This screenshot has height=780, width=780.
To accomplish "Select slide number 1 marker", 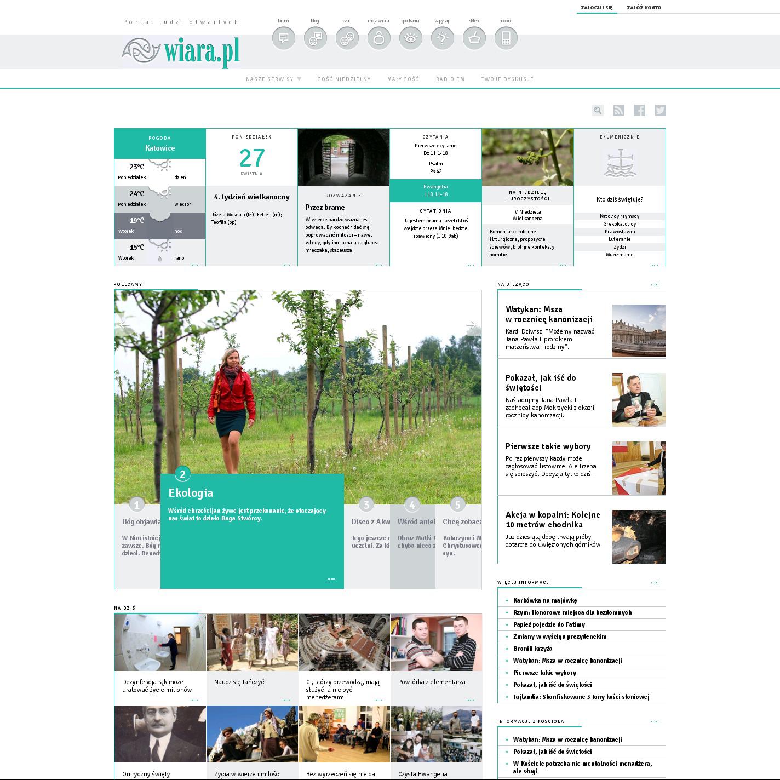I will (x=137, y=504).
